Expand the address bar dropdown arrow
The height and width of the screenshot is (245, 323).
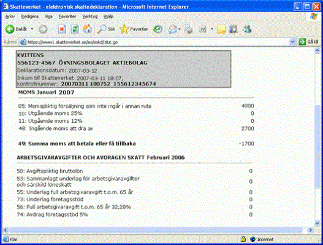pos(292,42)
